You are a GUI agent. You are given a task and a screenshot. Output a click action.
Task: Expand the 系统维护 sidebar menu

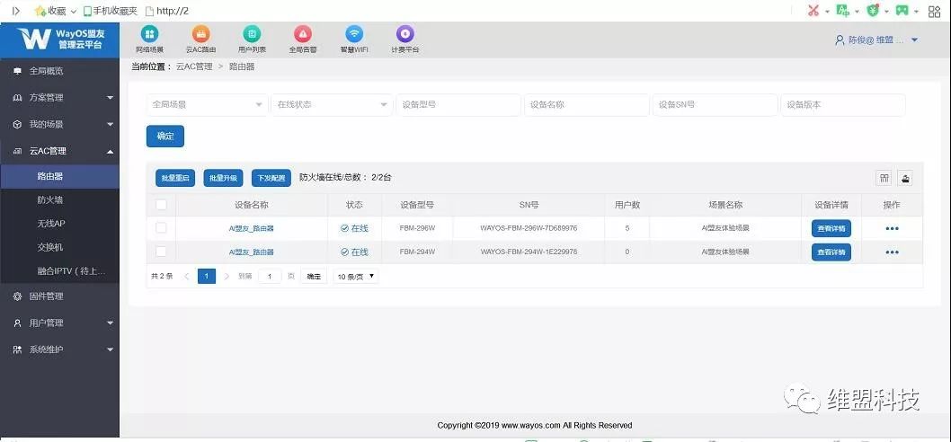(x=59, y=349)
